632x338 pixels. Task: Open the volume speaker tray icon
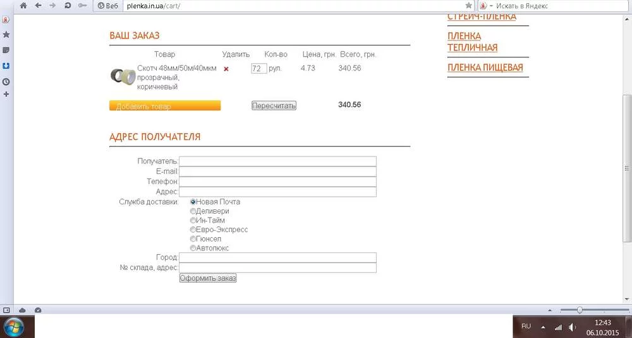tap(573, 327)
